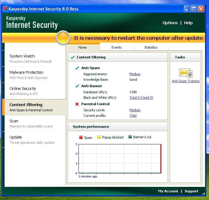Click the yellow Popup blocked legend swatch
Image resolution: width=209 pixels, height=200 pixels.
(x=99, y=137)
